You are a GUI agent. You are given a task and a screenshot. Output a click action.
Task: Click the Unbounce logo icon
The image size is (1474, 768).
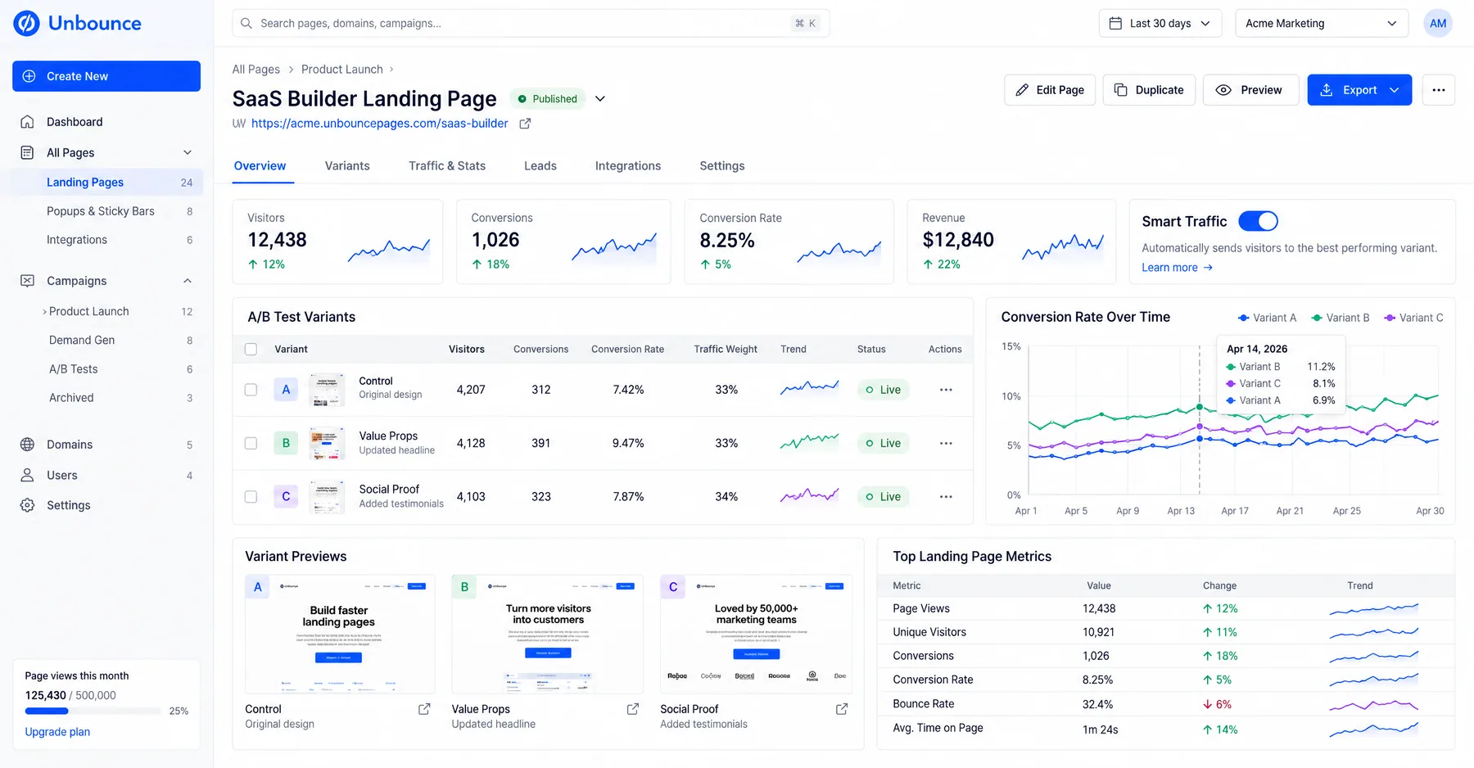click(26, 23)
